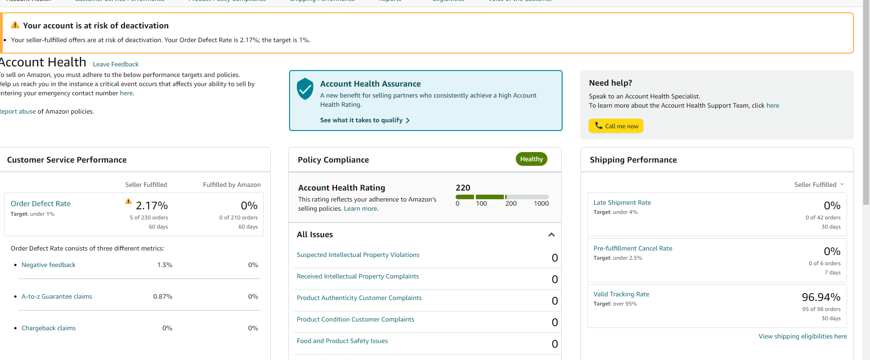Open Food and Product Safety Issues
Screen dimensions: 870x360
pos(342,341)
